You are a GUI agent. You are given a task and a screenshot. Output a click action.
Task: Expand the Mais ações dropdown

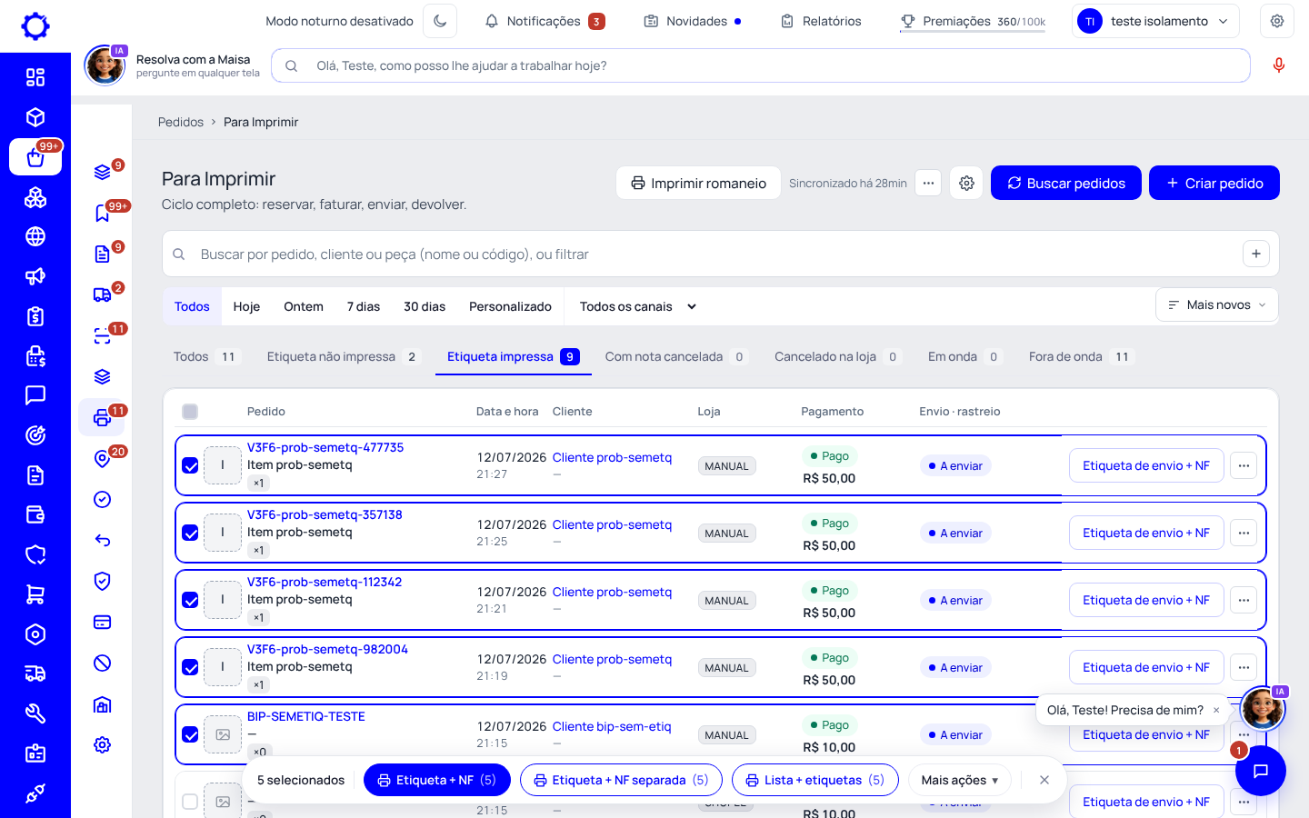[x=960, y=780]
